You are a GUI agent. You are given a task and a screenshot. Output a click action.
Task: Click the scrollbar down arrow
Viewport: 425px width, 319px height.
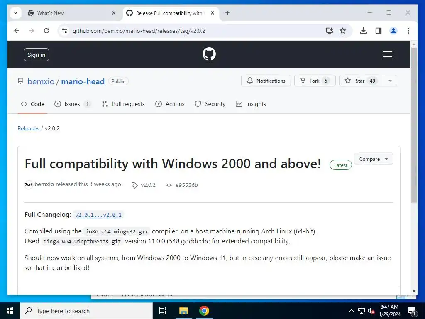pos(414,291)
